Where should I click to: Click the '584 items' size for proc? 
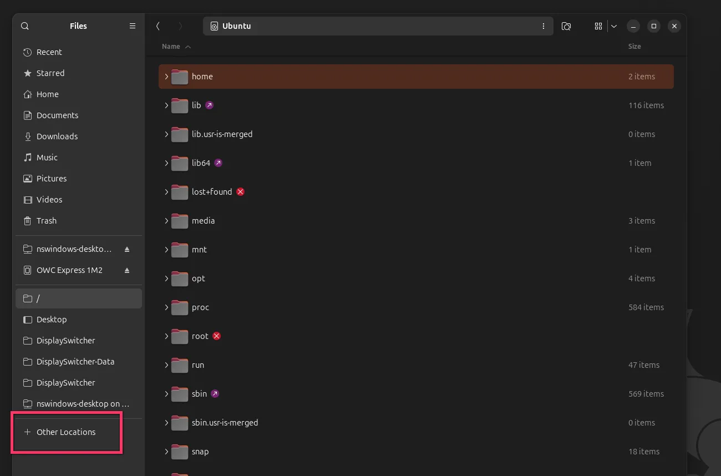[x=646, y=307]
